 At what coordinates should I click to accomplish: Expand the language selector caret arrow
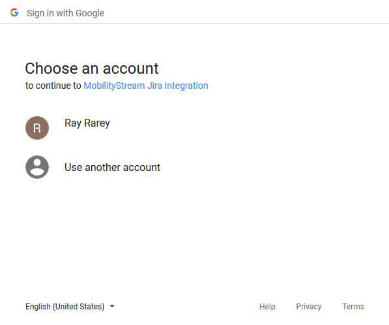point(112,306)
